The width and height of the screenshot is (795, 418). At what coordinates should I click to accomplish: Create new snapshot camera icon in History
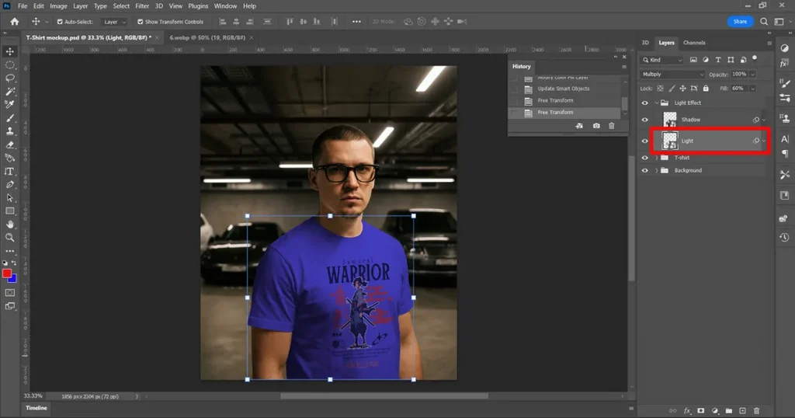coord(596,126)
